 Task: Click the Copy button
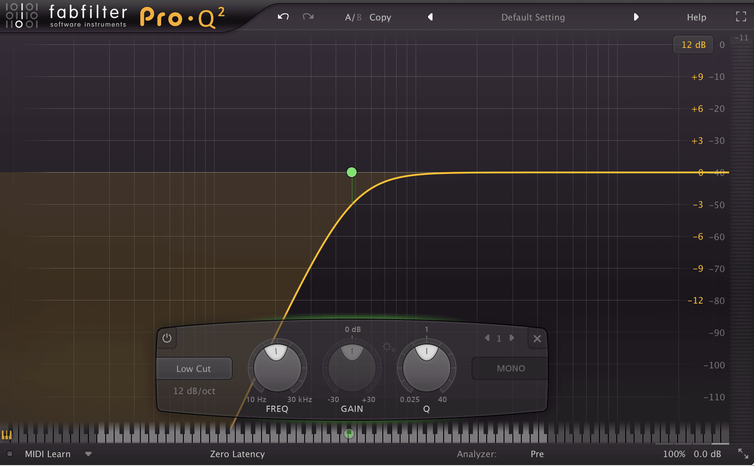coord(380,17)
